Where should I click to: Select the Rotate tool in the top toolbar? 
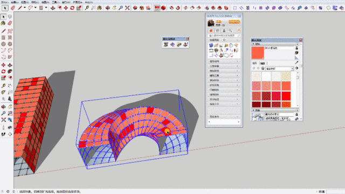(x=72, y=8)
